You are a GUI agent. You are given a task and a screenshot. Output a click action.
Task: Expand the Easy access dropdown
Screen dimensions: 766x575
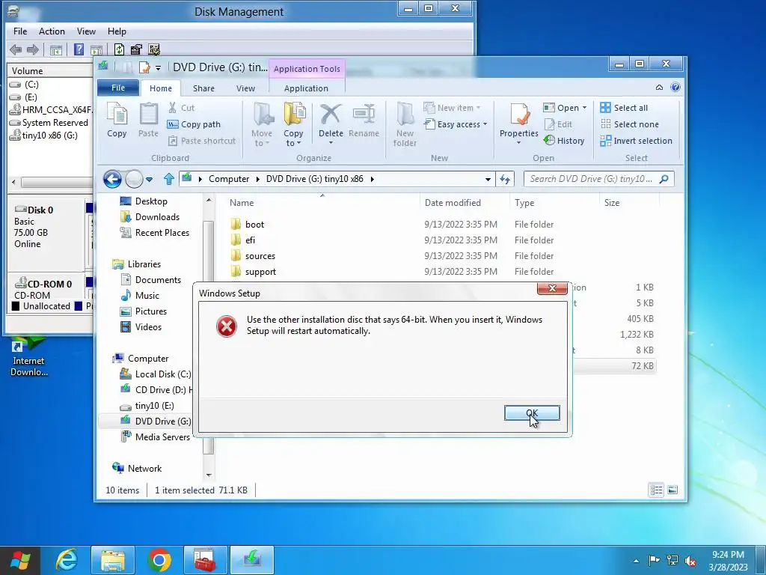pos(456,124)
